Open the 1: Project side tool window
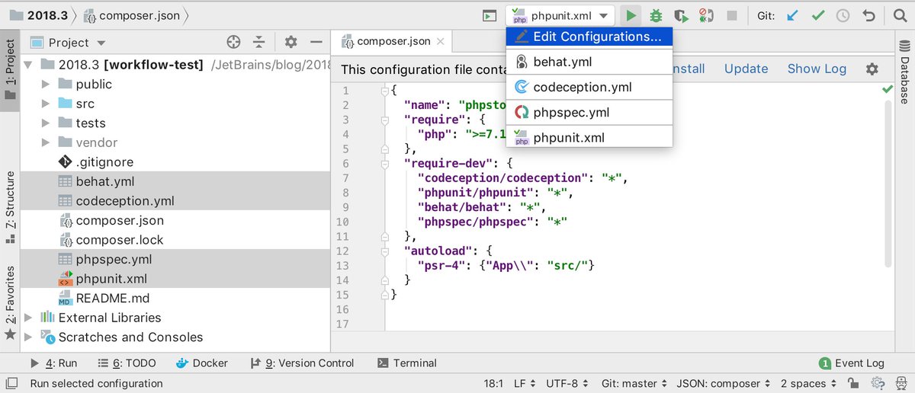 (10, 70)
